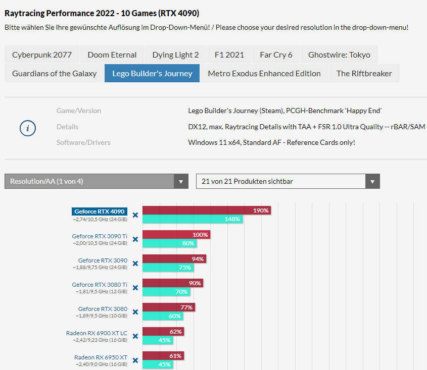Click the '~2,00/10,5 GHz (24 GiB)' spec text
The height and width of the screenshot is (370, 427).
pyautogui.click(x=100, y=243)
